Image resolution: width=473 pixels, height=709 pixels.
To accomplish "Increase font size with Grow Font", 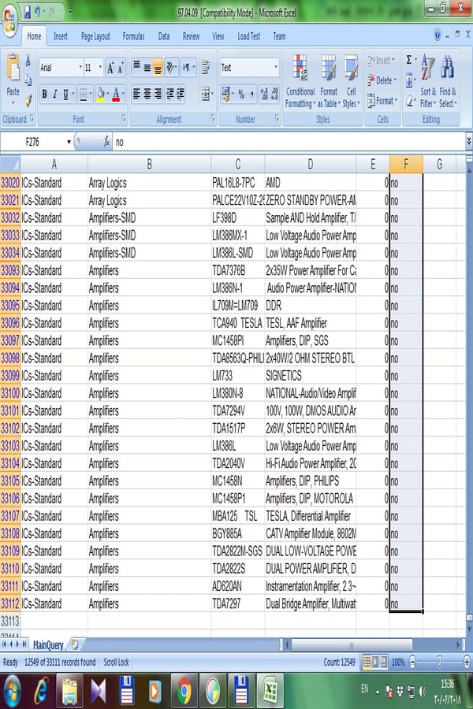I will (x=110, y=69).
